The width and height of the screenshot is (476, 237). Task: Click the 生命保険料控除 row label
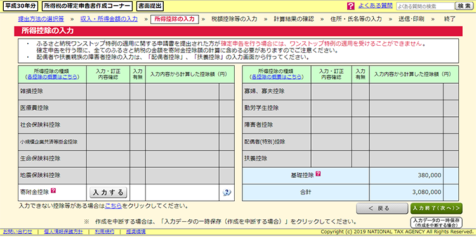click(x=41, y=159)
